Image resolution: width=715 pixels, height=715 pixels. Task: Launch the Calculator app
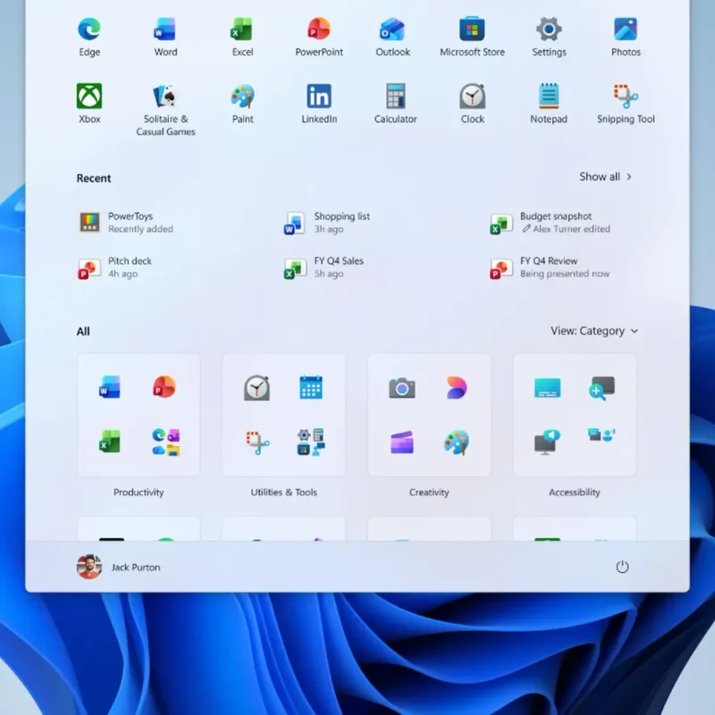pos(395,104)
